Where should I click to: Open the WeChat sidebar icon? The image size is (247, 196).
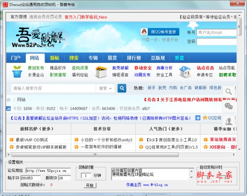[x=228, y=106]
